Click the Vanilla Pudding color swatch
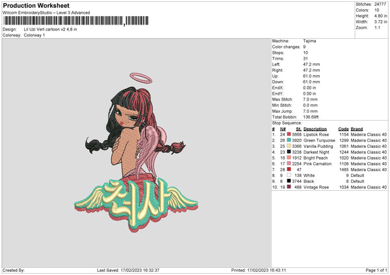This screenshot has width=390, height=275. tap(289, 146)
